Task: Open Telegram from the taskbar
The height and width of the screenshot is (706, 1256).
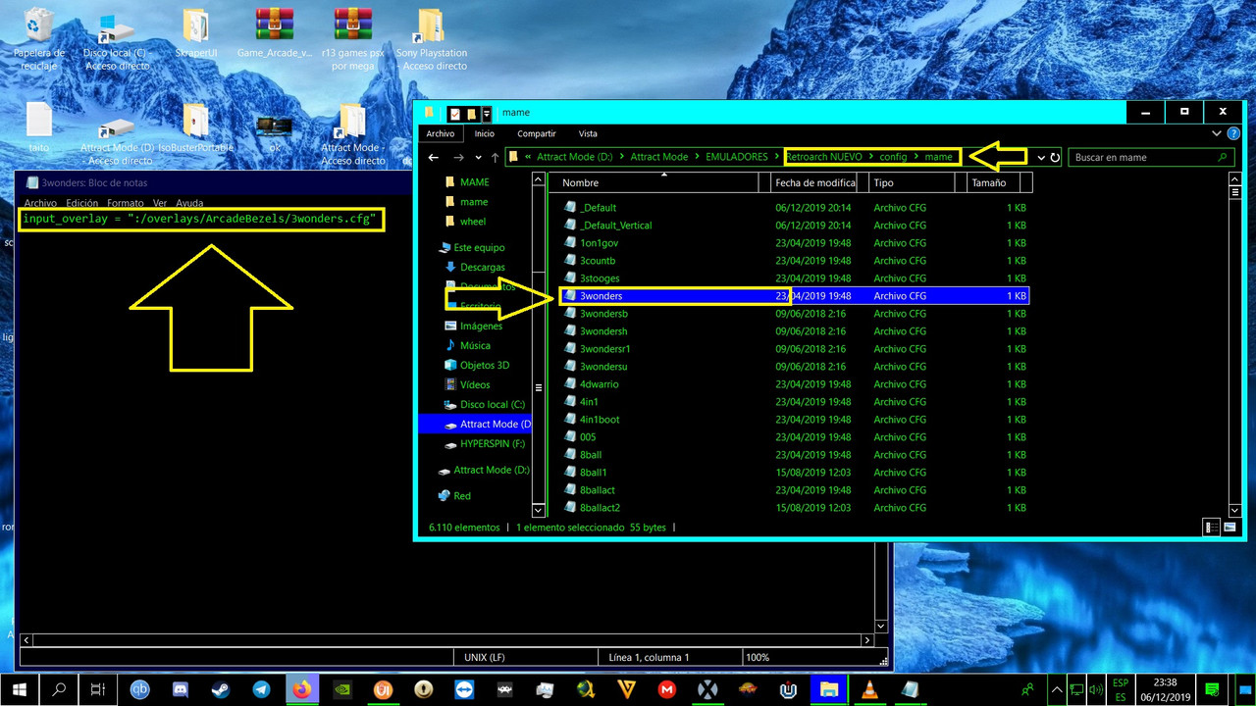Action: (261, 689)
